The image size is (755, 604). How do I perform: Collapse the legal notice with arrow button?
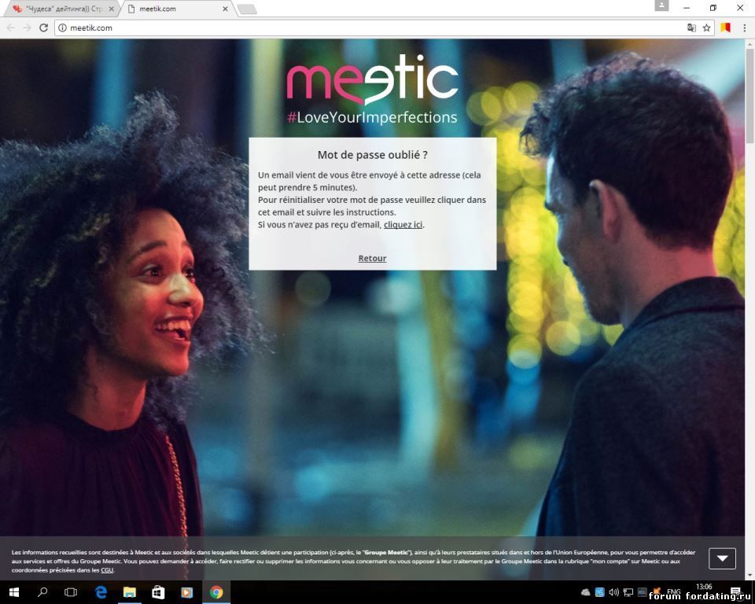click(722, 558)
